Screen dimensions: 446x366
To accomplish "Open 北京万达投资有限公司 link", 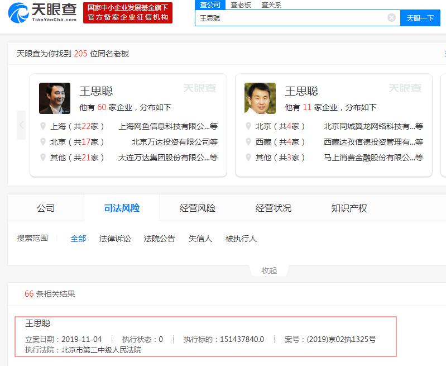I will point(174,142).
